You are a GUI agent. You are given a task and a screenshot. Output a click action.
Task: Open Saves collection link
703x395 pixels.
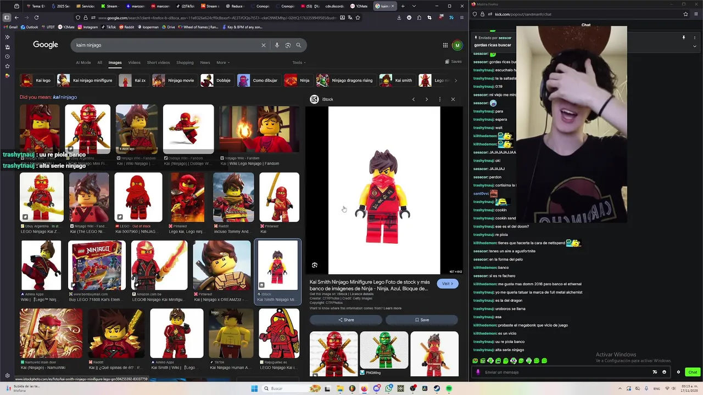click(453, 61)
